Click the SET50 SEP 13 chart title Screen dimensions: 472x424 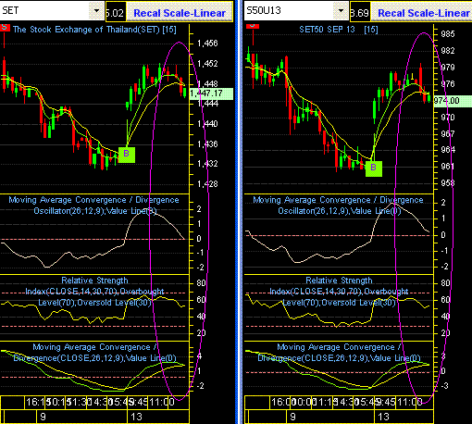[339, 30]
